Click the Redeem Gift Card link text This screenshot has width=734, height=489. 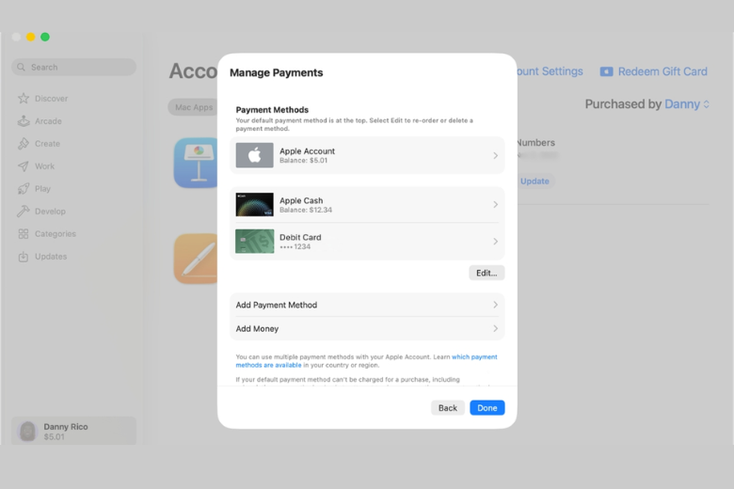click(x=662, y=71)
